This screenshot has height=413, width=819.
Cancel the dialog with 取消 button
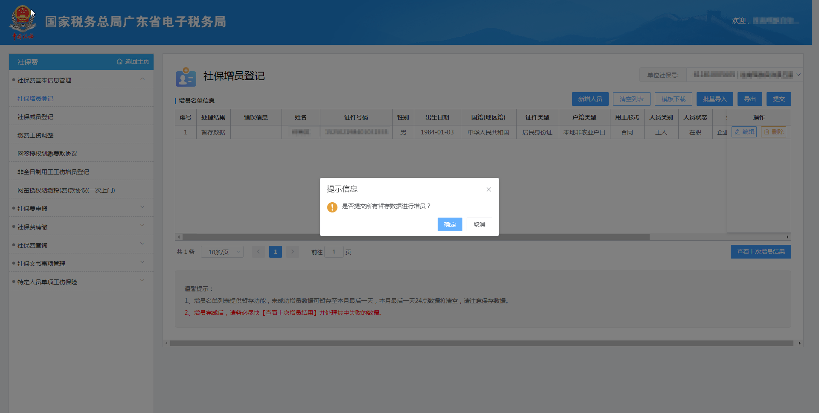click(x=479, y=225)
